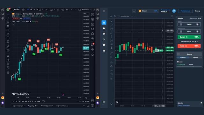Decrease trade time with minus button
The width and height of the screenshot is (204, 115).
181,24
